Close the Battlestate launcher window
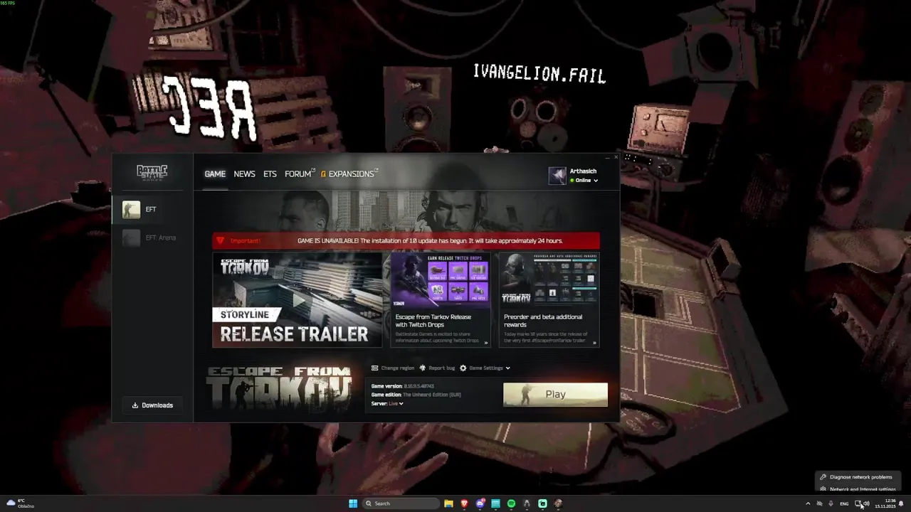This screenshot has width=911, height=512. pos(616,158)
